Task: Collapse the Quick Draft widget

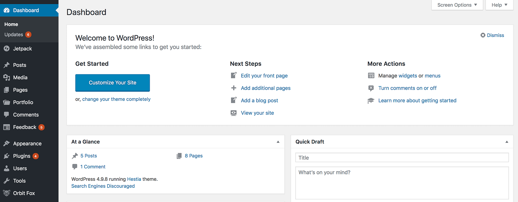Action: pyautogui.click(x=507, y=142)
